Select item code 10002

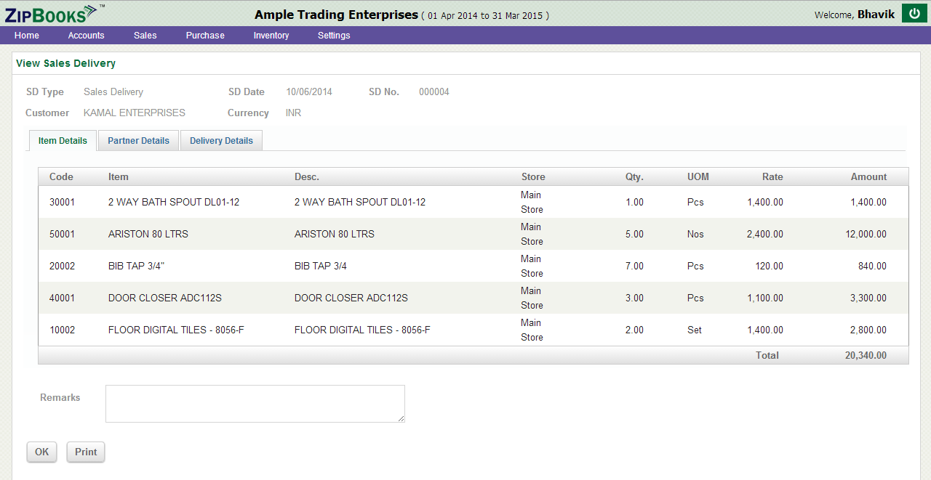pyautogui.click(x=62, y=330)
